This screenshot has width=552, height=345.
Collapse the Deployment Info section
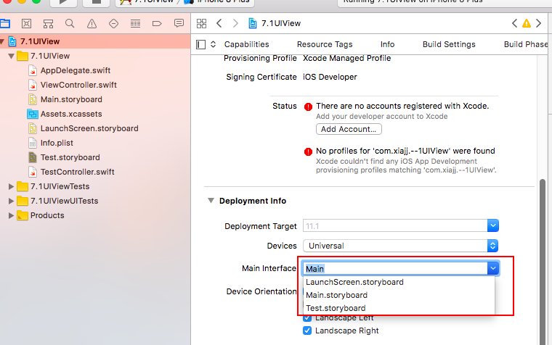(211, 201)
